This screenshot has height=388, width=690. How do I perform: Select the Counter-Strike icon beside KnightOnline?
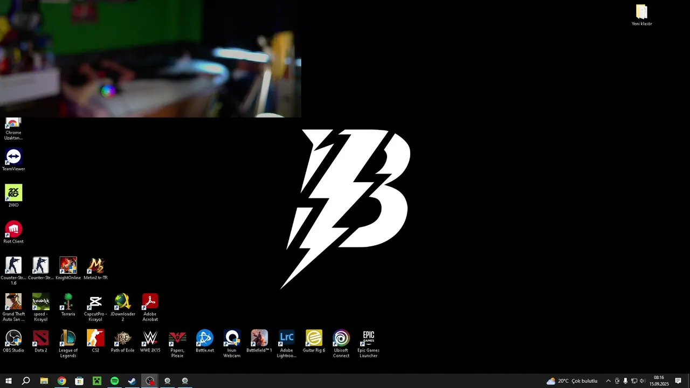[40, 268]
